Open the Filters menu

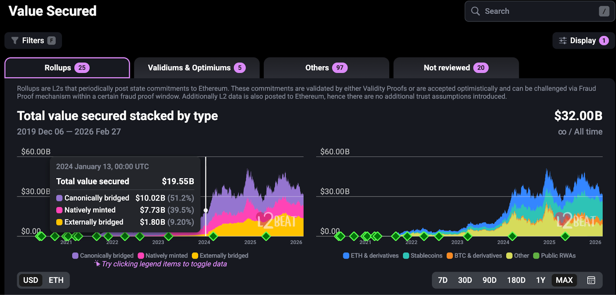click(x=33, y=40)
